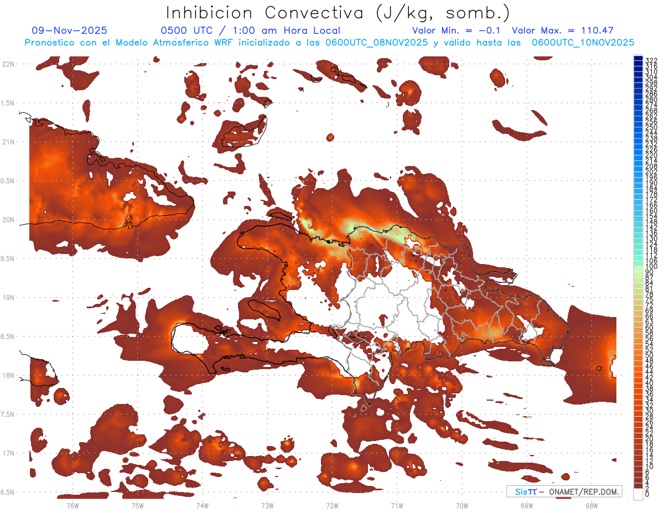The height and width of the screenshot is (513, 664).
Task: Click the "76W" longitude label
Action: (73, 505)
